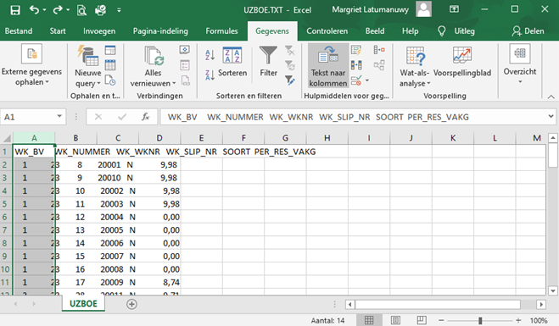The width and height of the screenshot is (559, 326).
Task: Click the horizontal scrollbar right arrow
Action: point(541,304)
